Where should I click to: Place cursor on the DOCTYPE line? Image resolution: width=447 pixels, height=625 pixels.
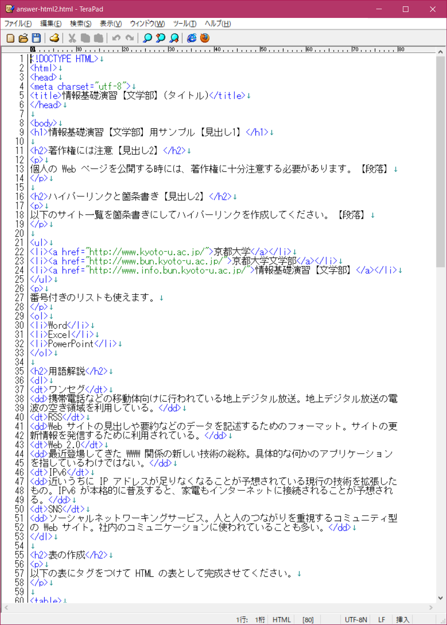click(x=64, y=59)
